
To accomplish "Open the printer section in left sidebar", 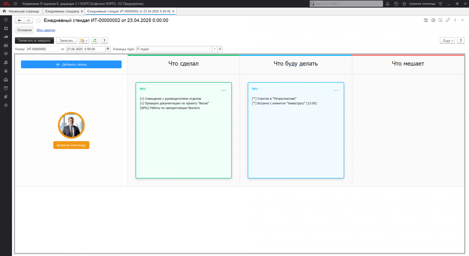I will tap(6, 45).
